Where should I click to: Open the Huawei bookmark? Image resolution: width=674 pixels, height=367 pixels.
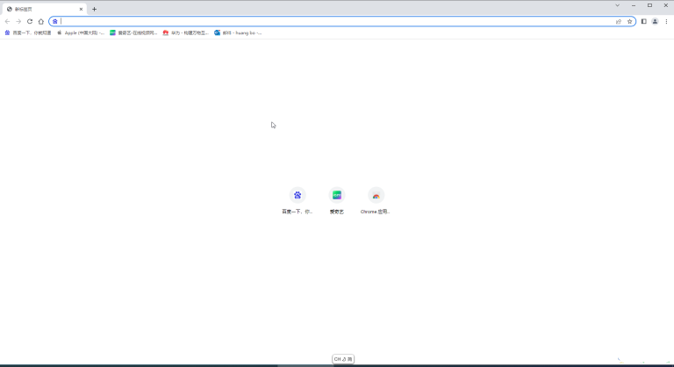tap(186, 32)
